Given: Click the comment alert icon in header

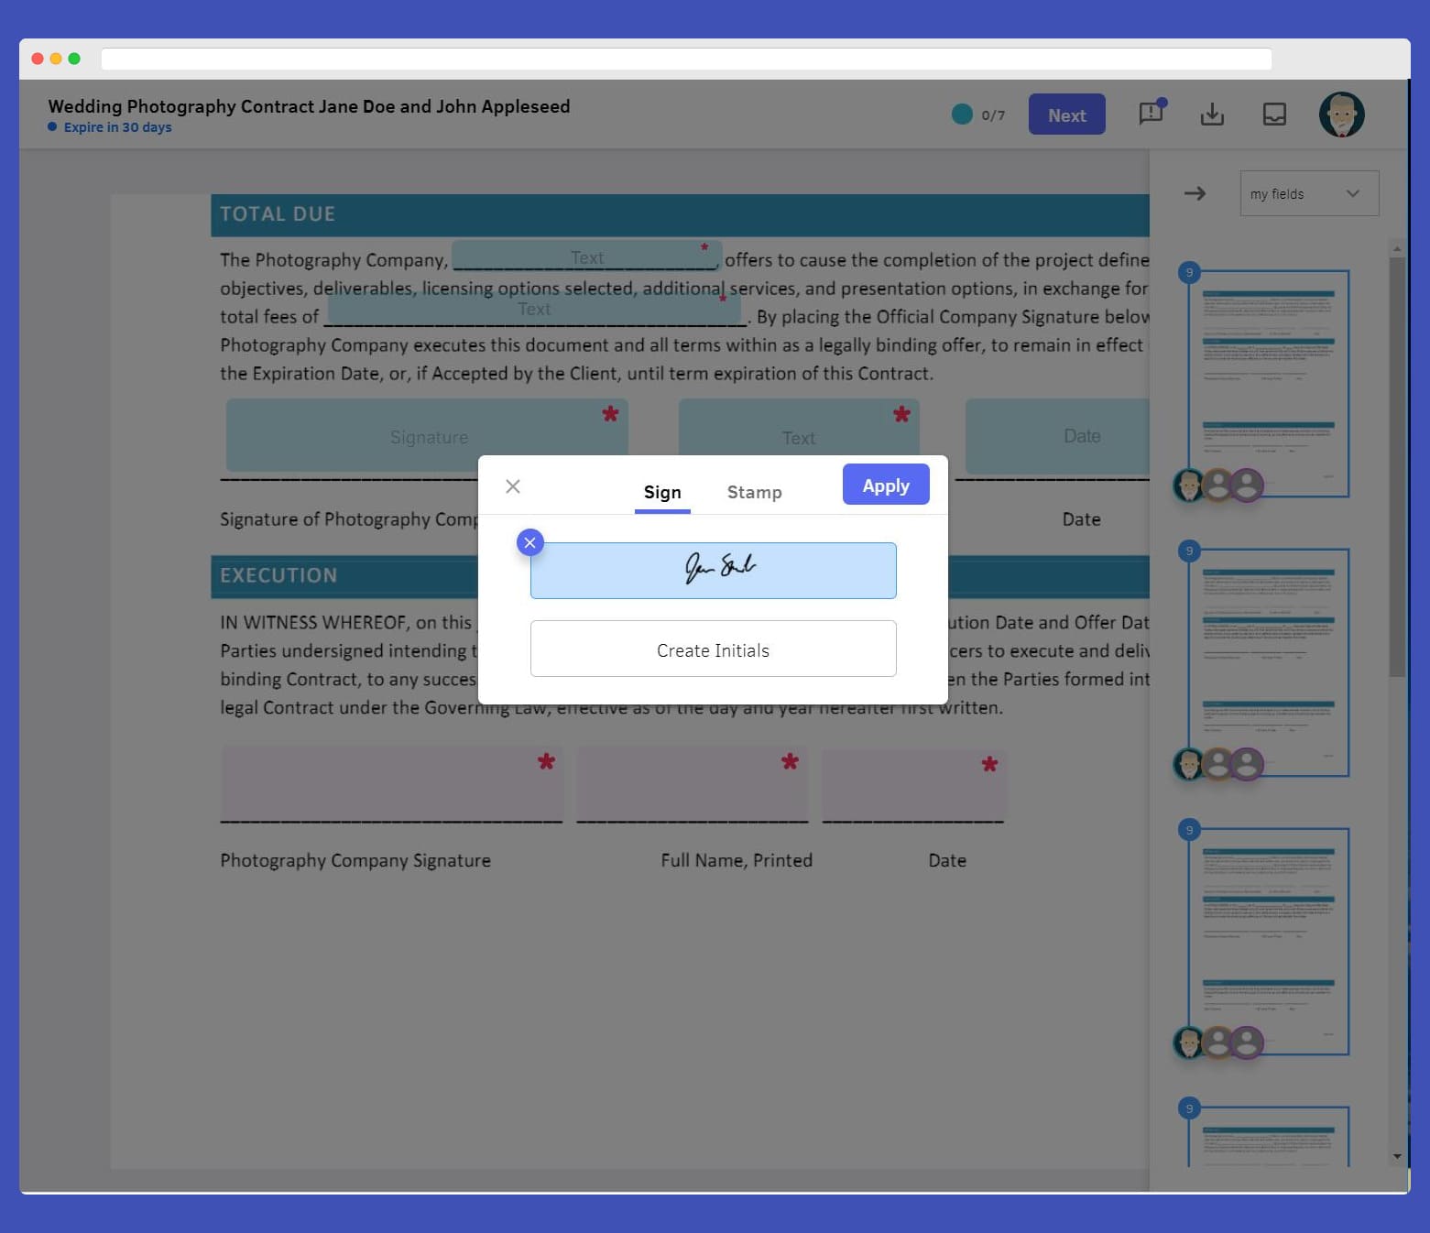Looking at the screenshot, I should pyautogui.click(x=1151, y=114).
